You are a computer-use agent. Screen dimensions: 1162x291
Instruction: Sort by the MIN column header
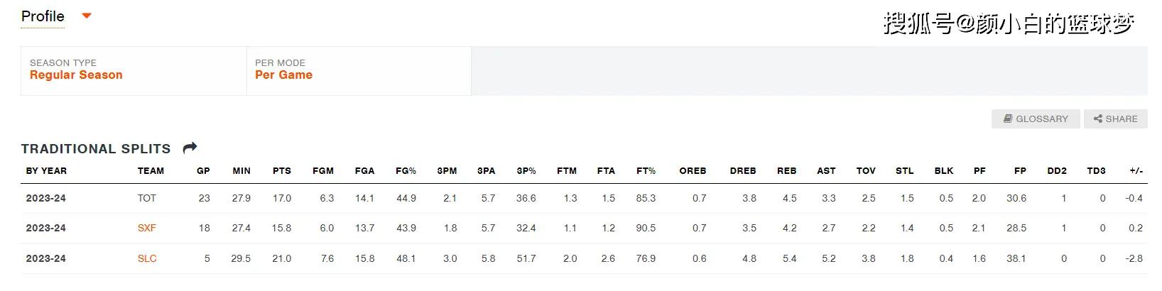tap(241, 171)
